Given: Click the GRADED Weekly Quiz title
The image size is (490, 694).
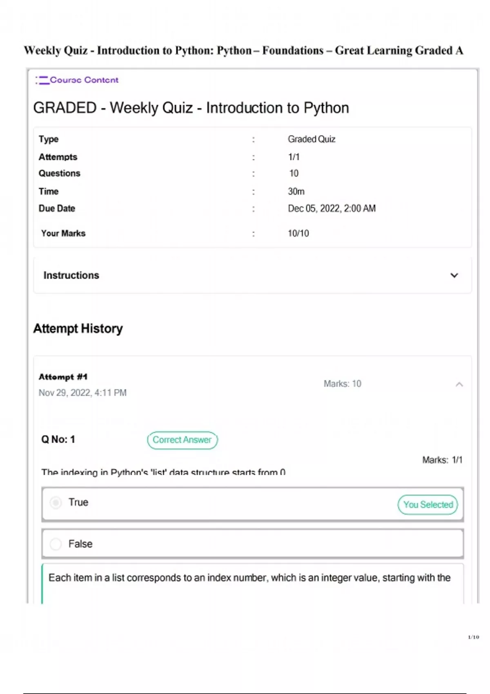Looking at the screenshot, I should (191, 108).
